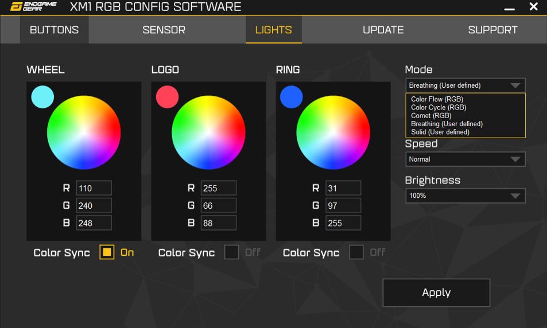547x328 pixels.
Task: Disable the WHEEL Color Sync checkbox
Action: (x=107, y=252)
